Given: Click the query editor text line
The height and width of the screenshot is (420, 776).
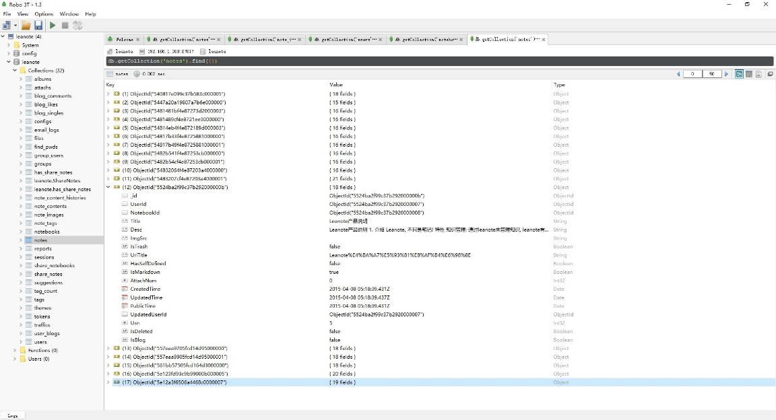Looking at the screenshot, I should (439, 61).
